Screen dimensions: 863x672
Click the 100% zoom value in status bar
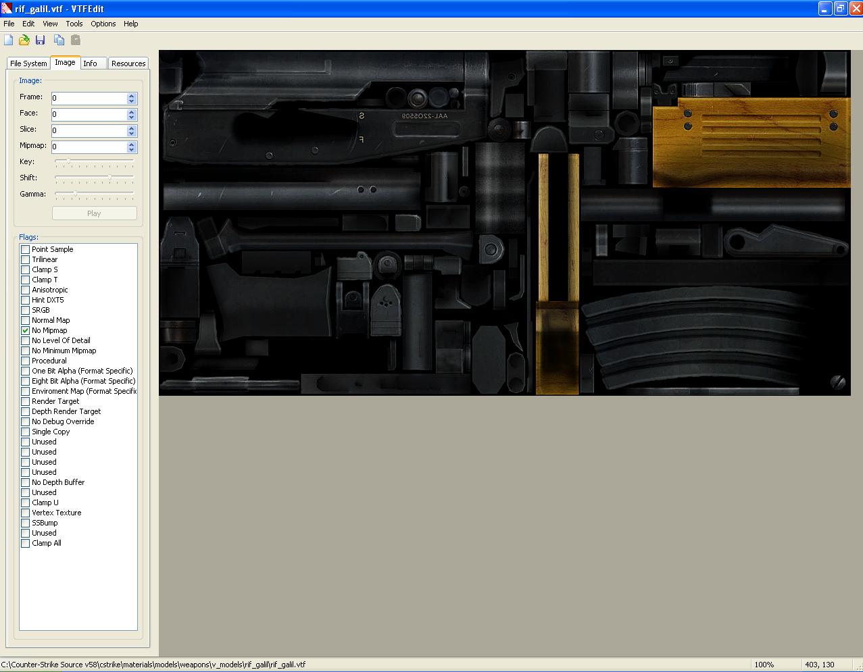tap(764, 665)
